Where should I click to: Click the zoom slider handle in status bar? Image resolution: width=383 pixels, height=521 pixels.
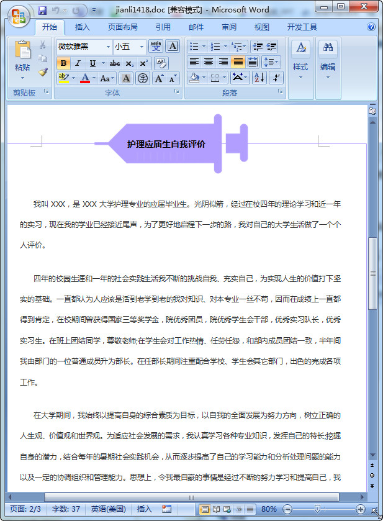click(x=317, y=509)
